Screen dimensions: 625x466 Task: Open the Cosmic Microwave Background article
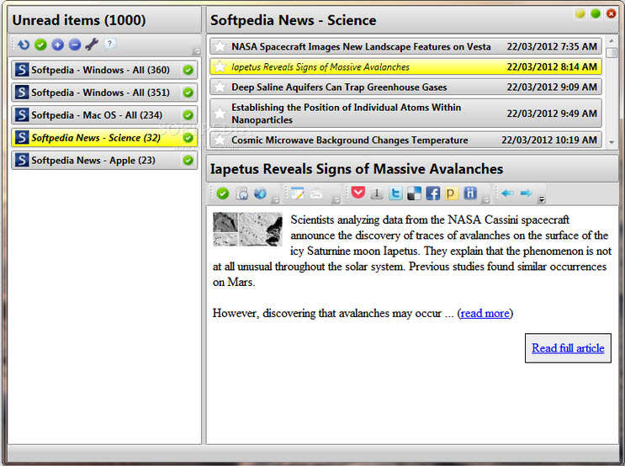tap(349, 140)
